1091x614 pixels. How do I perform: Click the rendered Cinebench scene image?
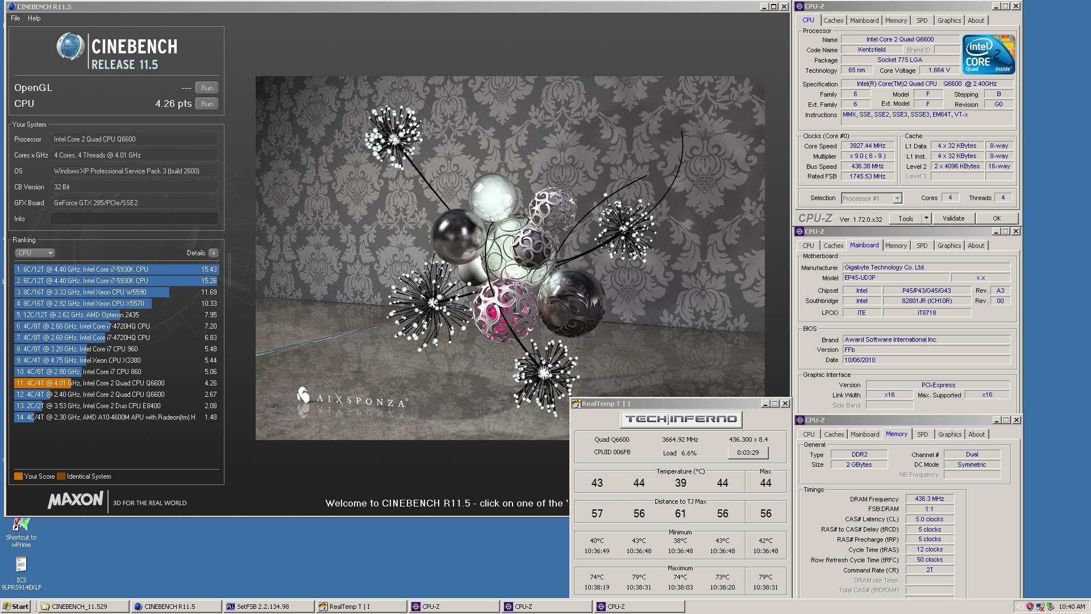tap(510, 258)
